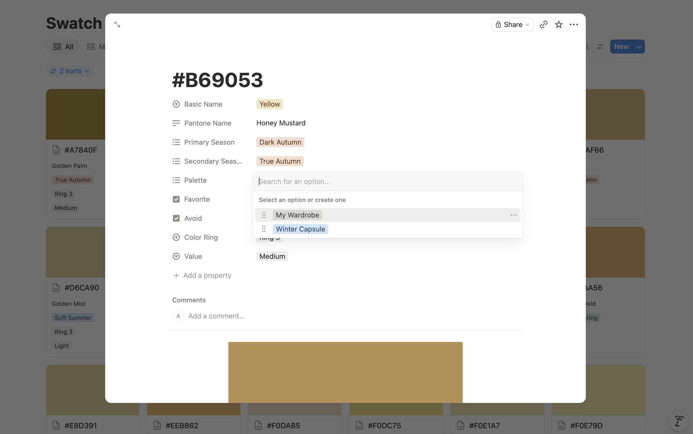
Task: Grab drag handle beside My Wardrobe option
Action: (264, 215)
